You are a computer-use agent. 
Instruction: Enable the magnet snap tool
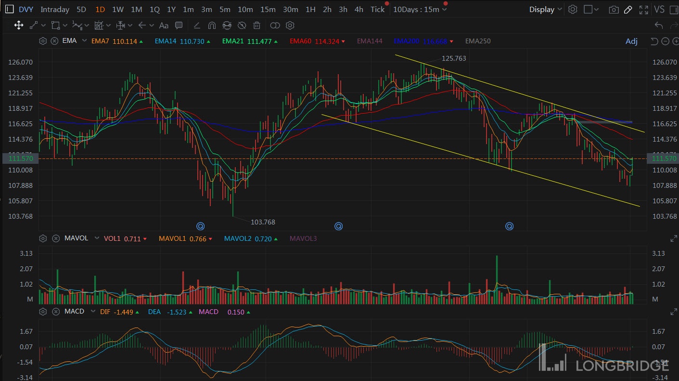pos(212,26)
